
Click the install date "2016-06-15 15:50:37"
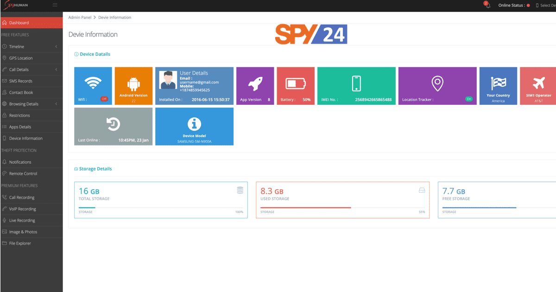(x=211, y=100)
